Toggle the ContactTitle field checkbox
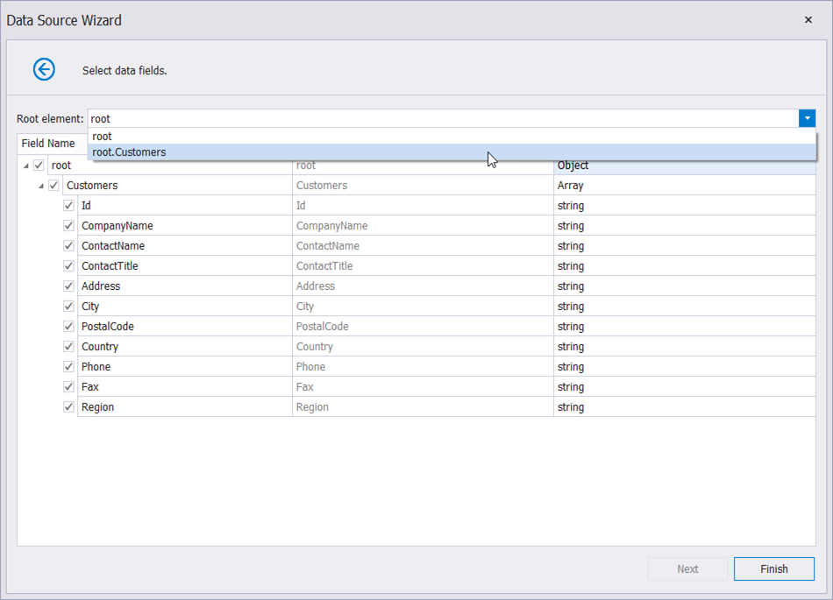This screenshot has height=600, width=833. click(x=68, y=266)
